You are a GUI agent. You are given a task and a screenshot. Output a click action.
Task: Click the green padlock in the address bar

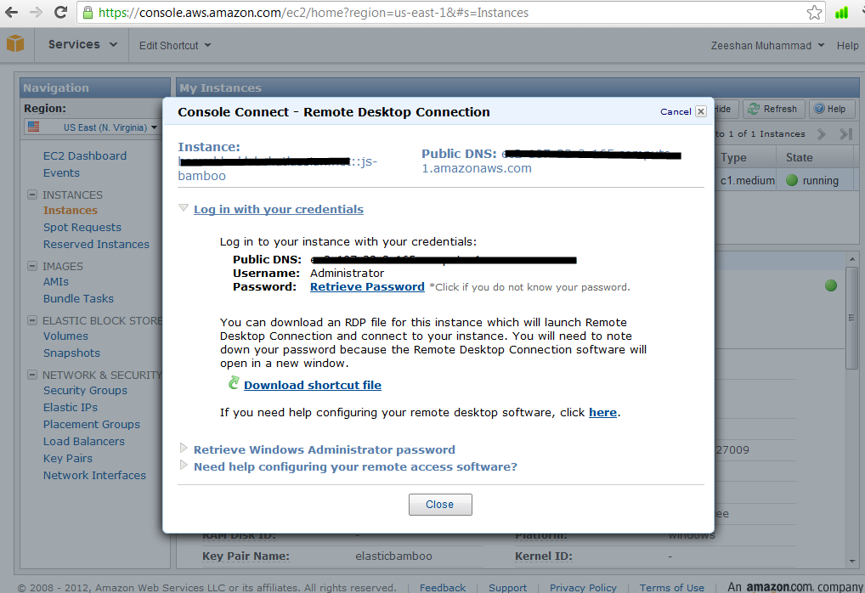tap(88, 13)
